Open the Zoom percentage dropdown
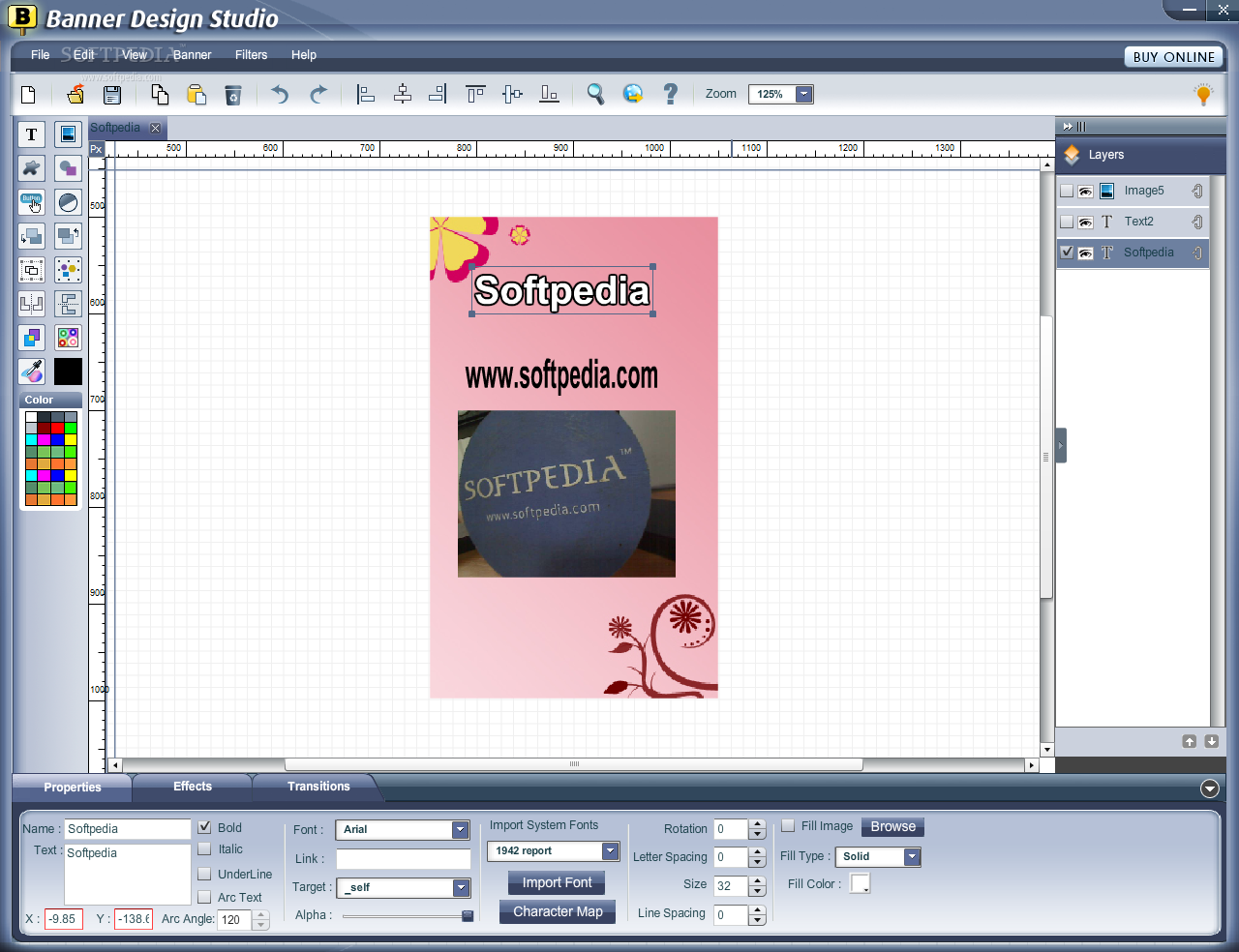Viewport: 1239px width, 952px height. point(804,94)
